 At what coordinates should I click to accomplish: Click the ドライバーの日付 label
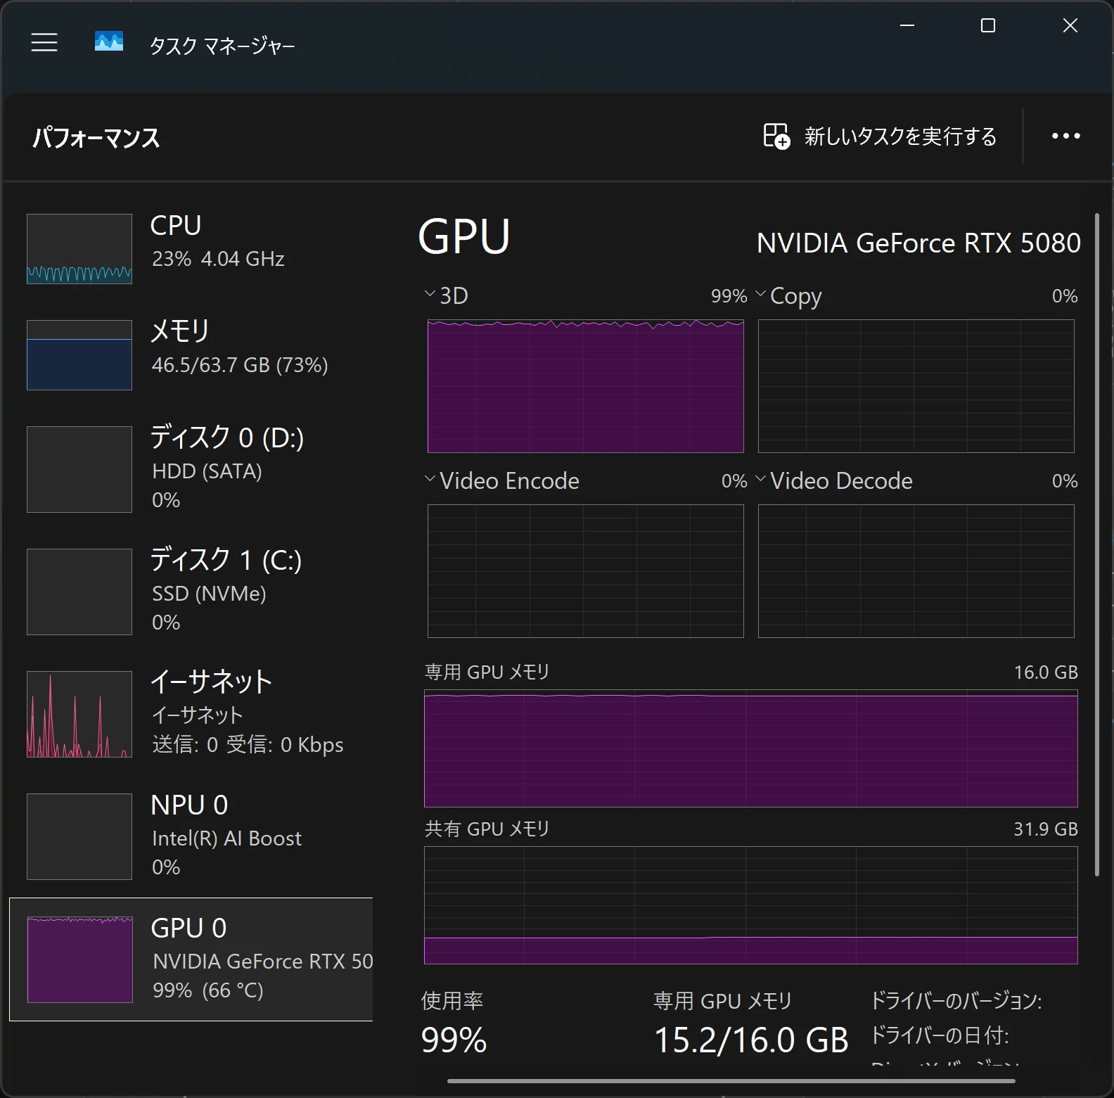[x=940, y=1035]
